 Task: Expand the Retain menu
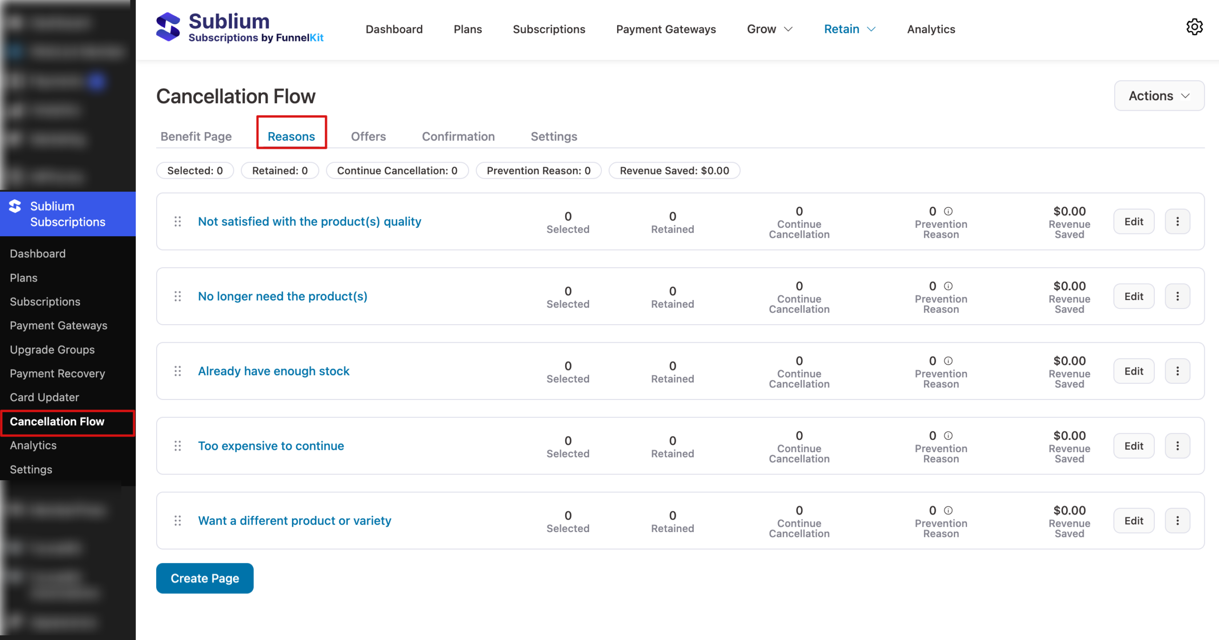[849, 29]
